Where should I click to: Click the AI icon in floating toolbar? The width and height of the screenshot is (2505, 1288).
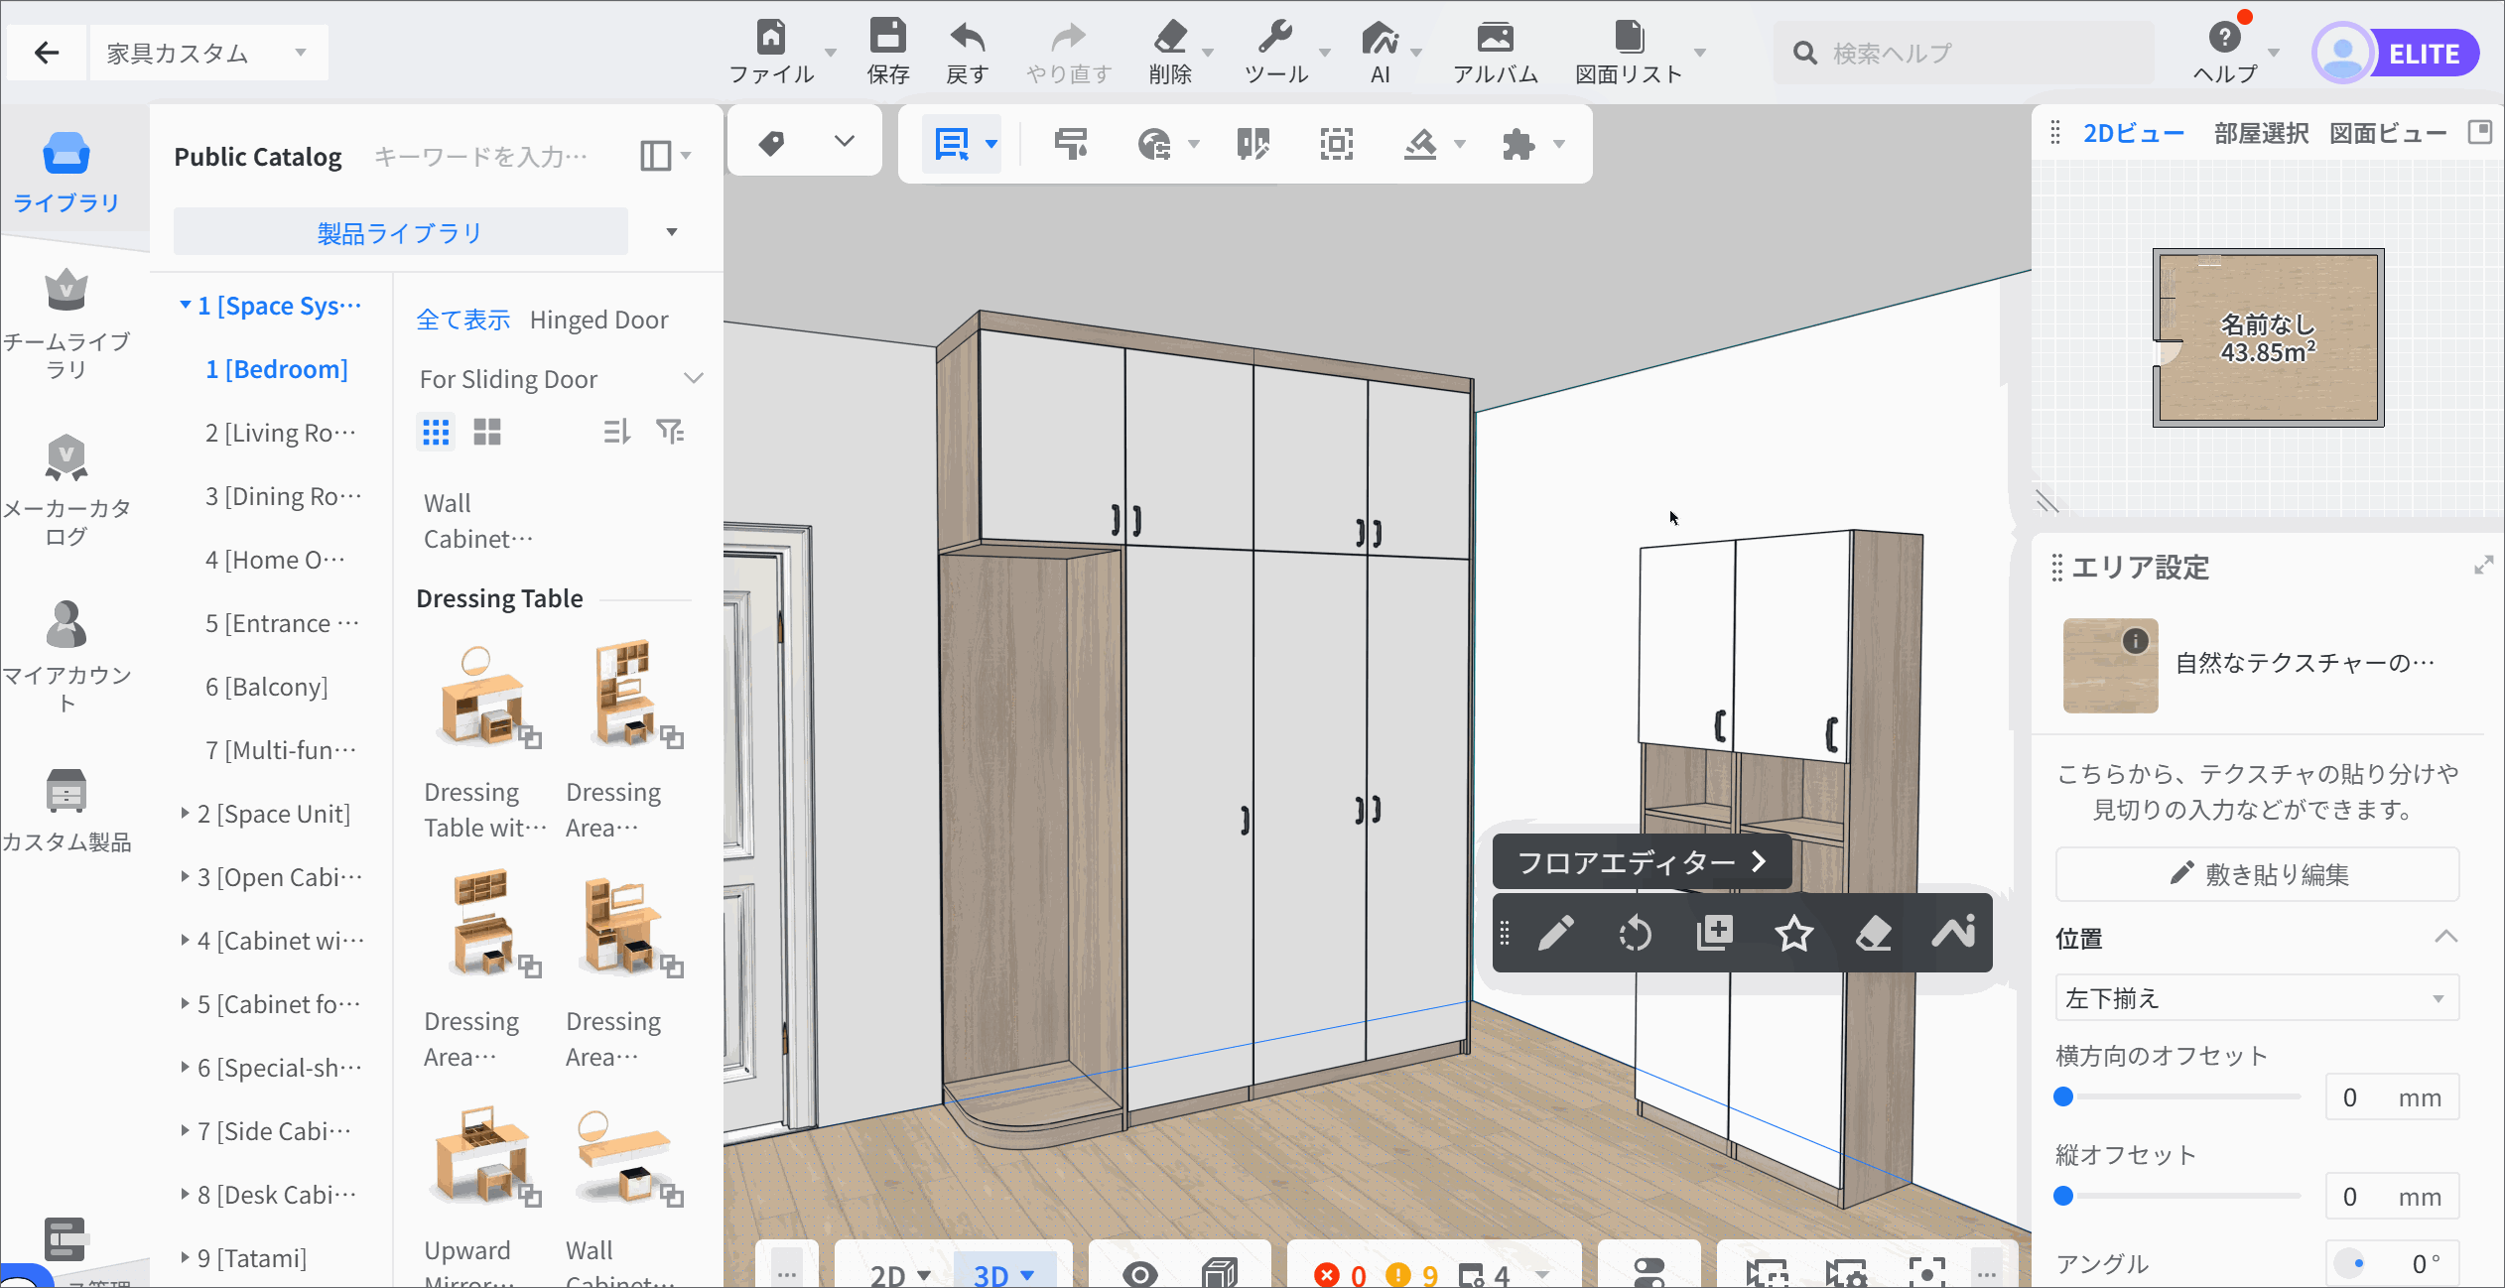[x=1953, y=933]
